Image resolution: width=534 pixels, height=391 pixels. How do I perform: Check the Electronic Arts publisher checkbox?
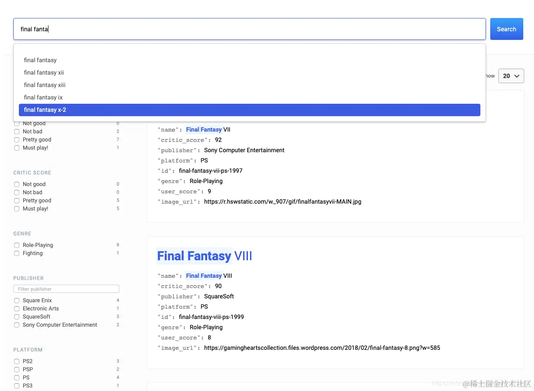coord(17,309)
